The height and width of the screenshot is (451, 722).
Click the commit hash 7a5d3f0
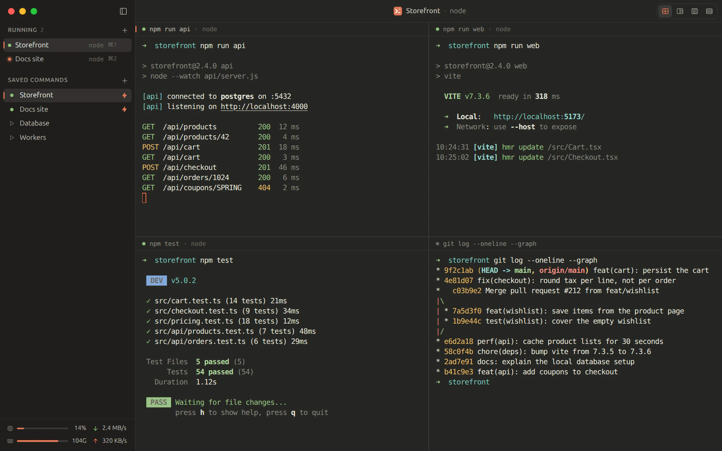467,311
